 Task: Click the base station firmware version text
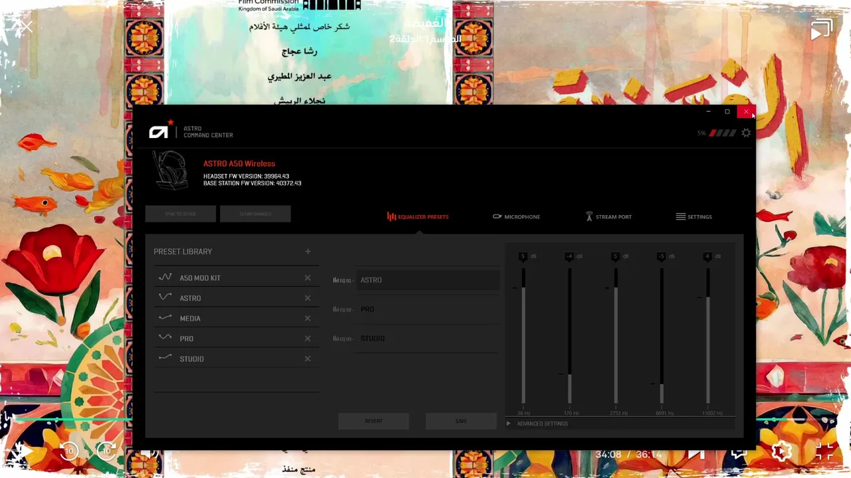[x=253, y=183]
